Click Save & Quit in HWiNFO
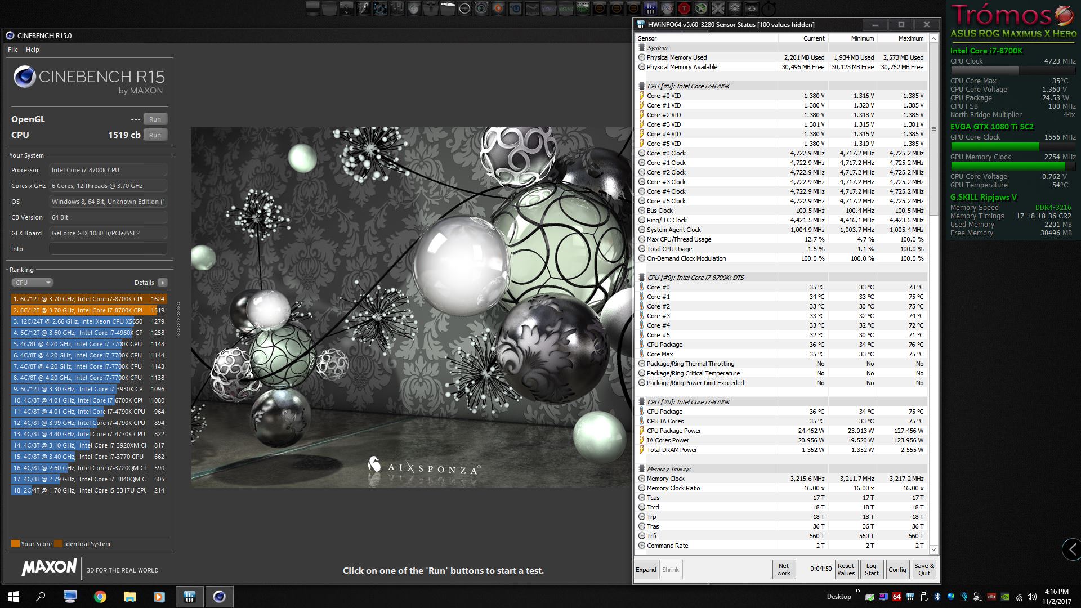Viewport: 1081px width, 608px height. click(x=924, y=570)
